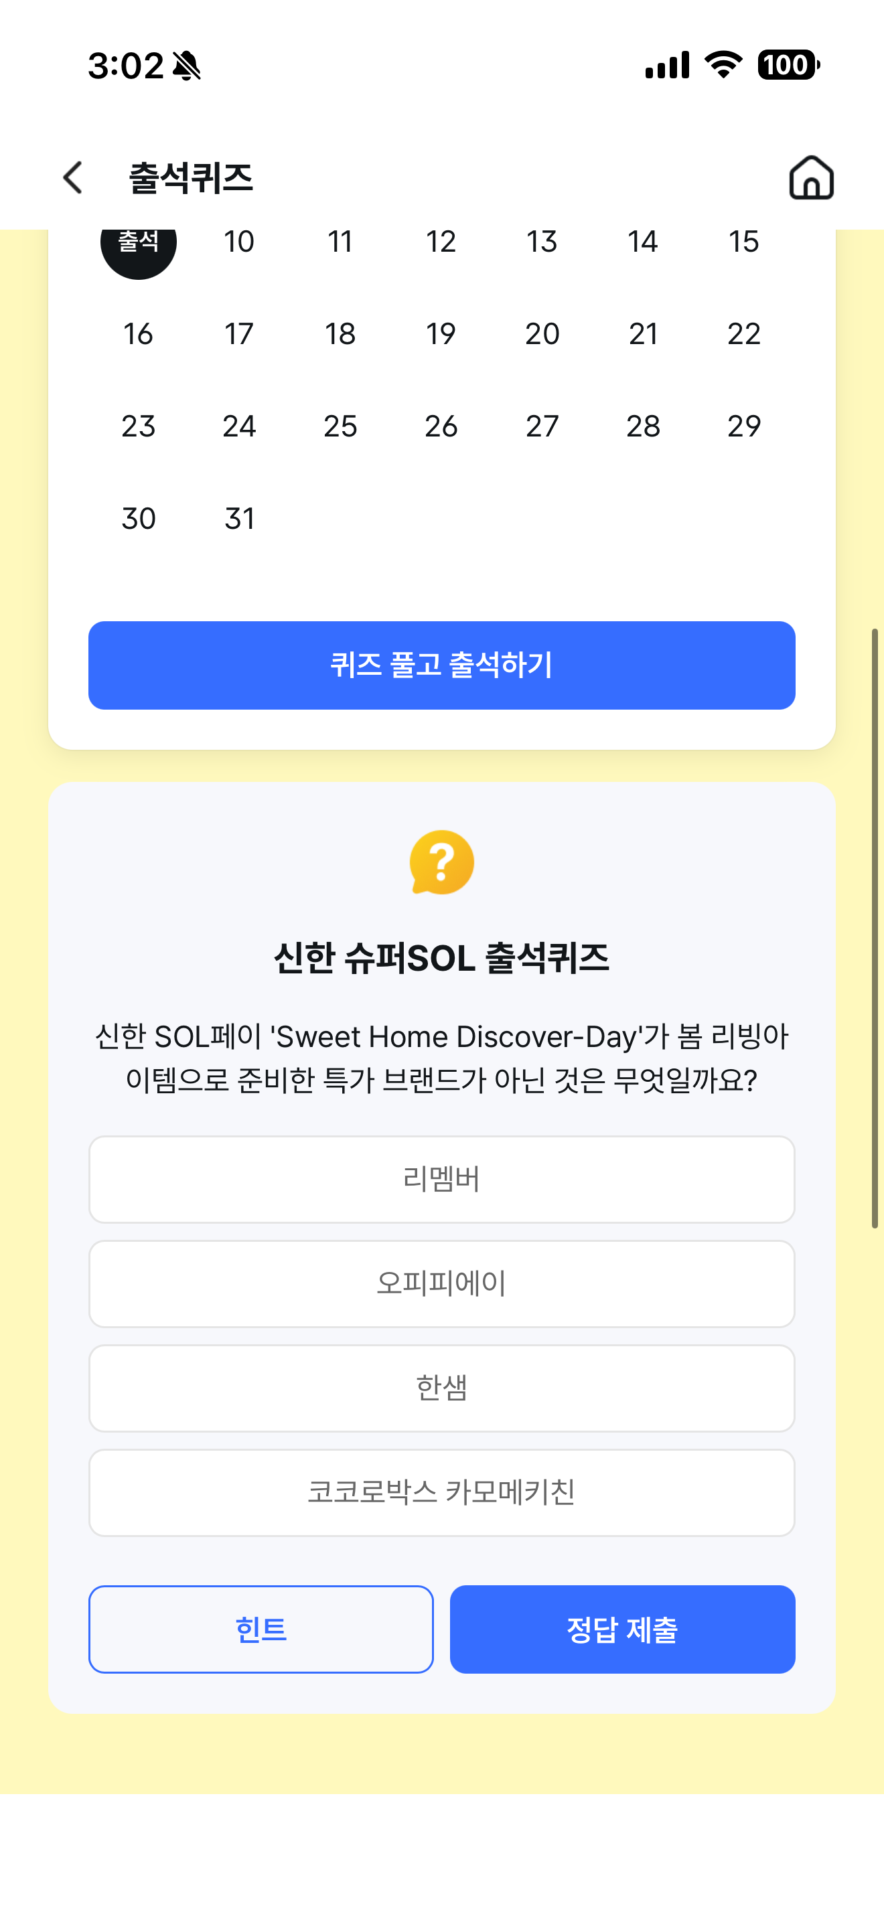Open the home icon

[x=811, y=177]
